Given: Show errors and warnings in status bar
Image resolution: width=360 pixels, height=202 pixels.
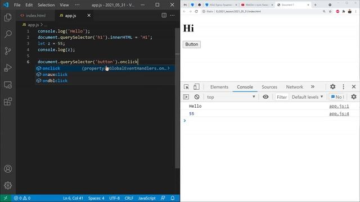Looking at the screenshot, I should pos(22,198).
